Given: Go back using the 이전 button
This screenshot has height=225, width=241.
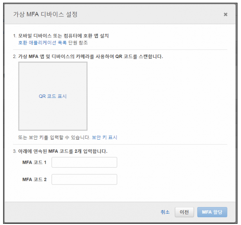Looking at the screenshot, I should [184, 212].
